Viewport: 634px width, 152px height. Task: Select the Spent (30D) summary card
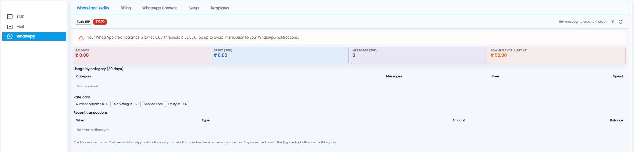click(x=280, y=55)
